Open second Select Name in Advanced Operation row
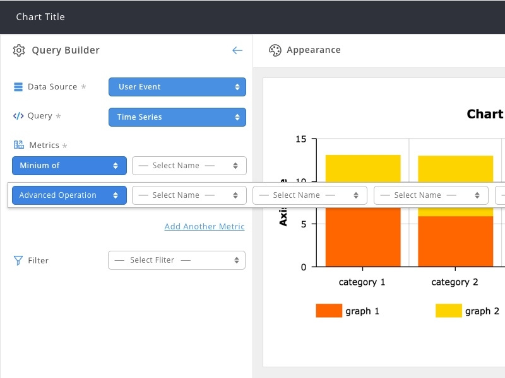505x378 pixels. pos(310,195)
